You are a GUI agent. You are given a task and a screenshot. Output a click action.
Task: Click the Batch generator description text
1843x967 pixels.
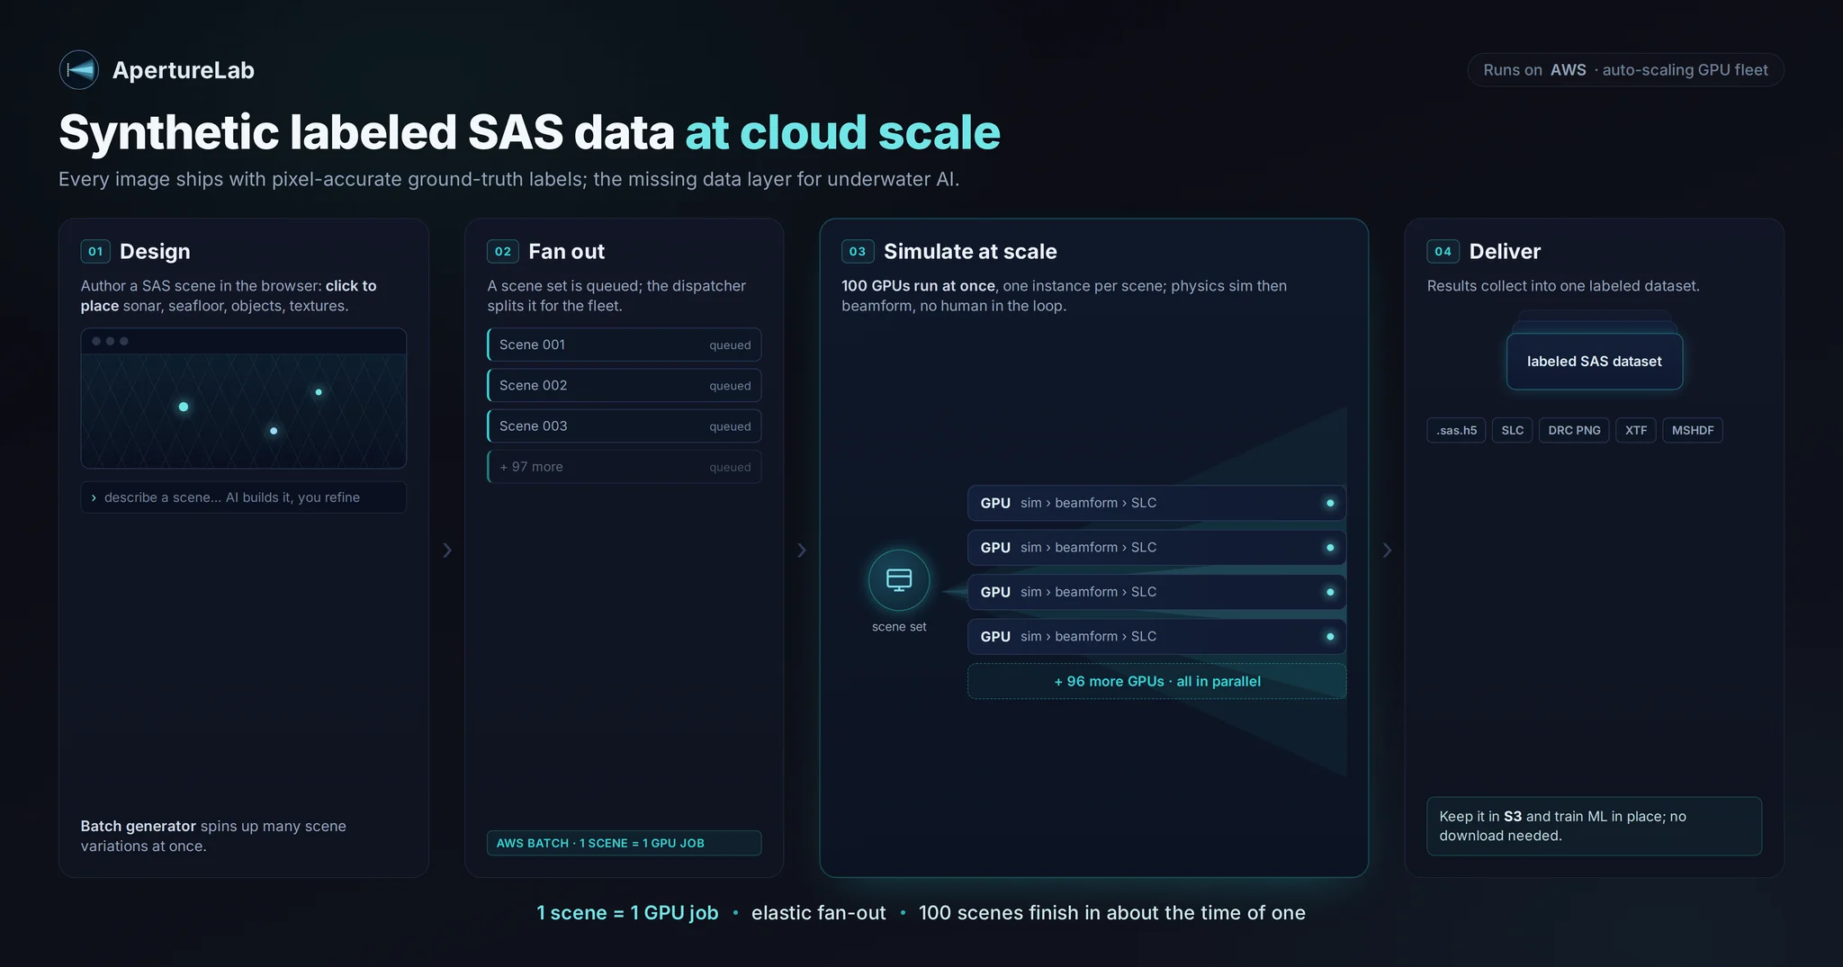pos(213,836)
